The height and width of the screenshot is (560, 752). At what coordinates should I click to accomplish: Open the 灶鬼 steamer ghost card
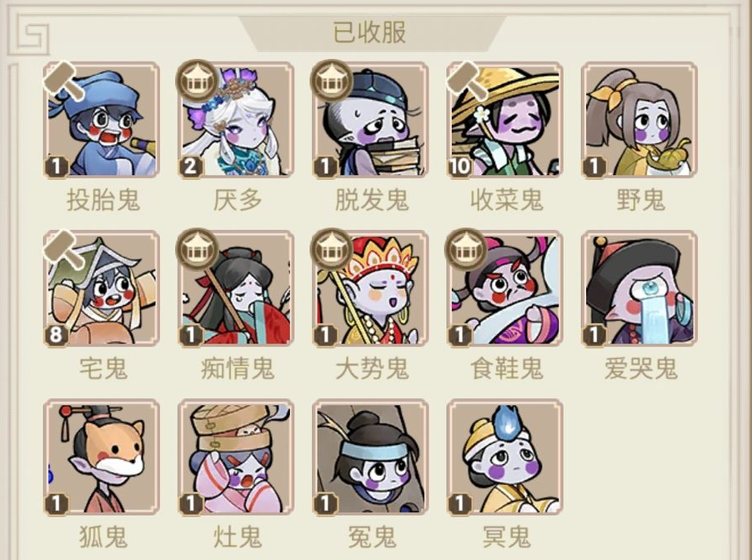236,457
